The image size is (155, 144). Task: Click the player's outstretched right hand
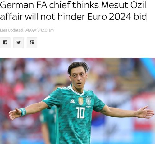15,113
